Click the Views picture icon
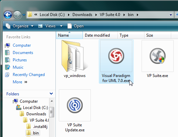This screenshot has height=137, width=178. click(40, 26)
